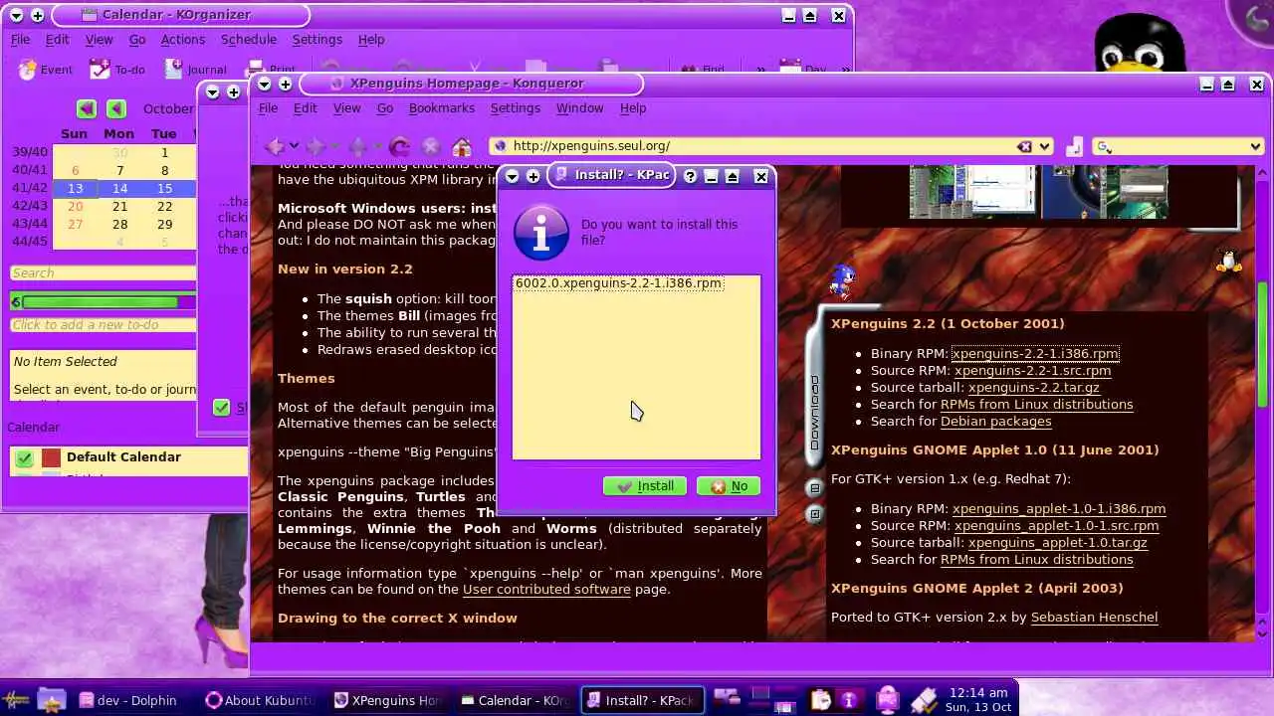Select October 21 in the KOrganizer mini calendar
Image resolution: width=1274 pixels, height=716 pixels.
pos(119,207)
